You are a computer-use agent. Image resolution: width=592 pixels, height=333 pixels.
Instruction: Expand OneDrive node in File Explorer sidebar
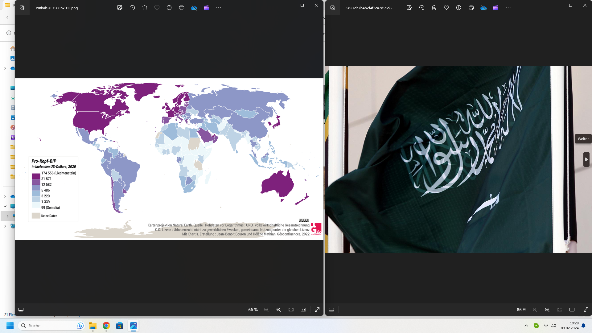[x=5, y=68]
